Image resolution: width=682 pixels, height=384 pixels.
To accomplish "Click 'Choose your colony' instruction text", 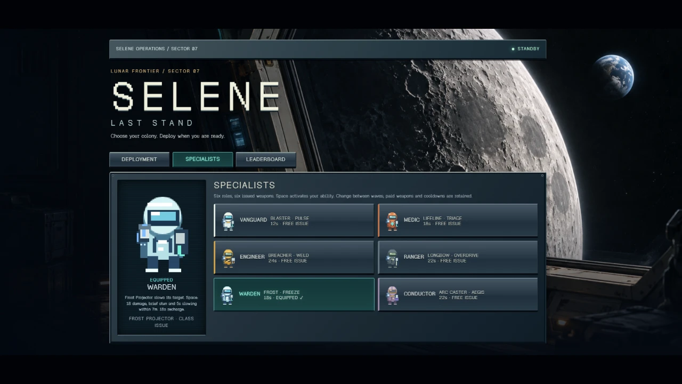I will 168,136.
